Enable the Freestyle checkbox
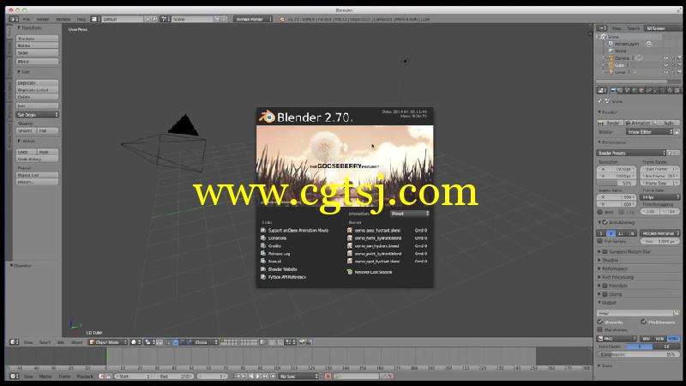Screen dimensions: 686x386 605,286
